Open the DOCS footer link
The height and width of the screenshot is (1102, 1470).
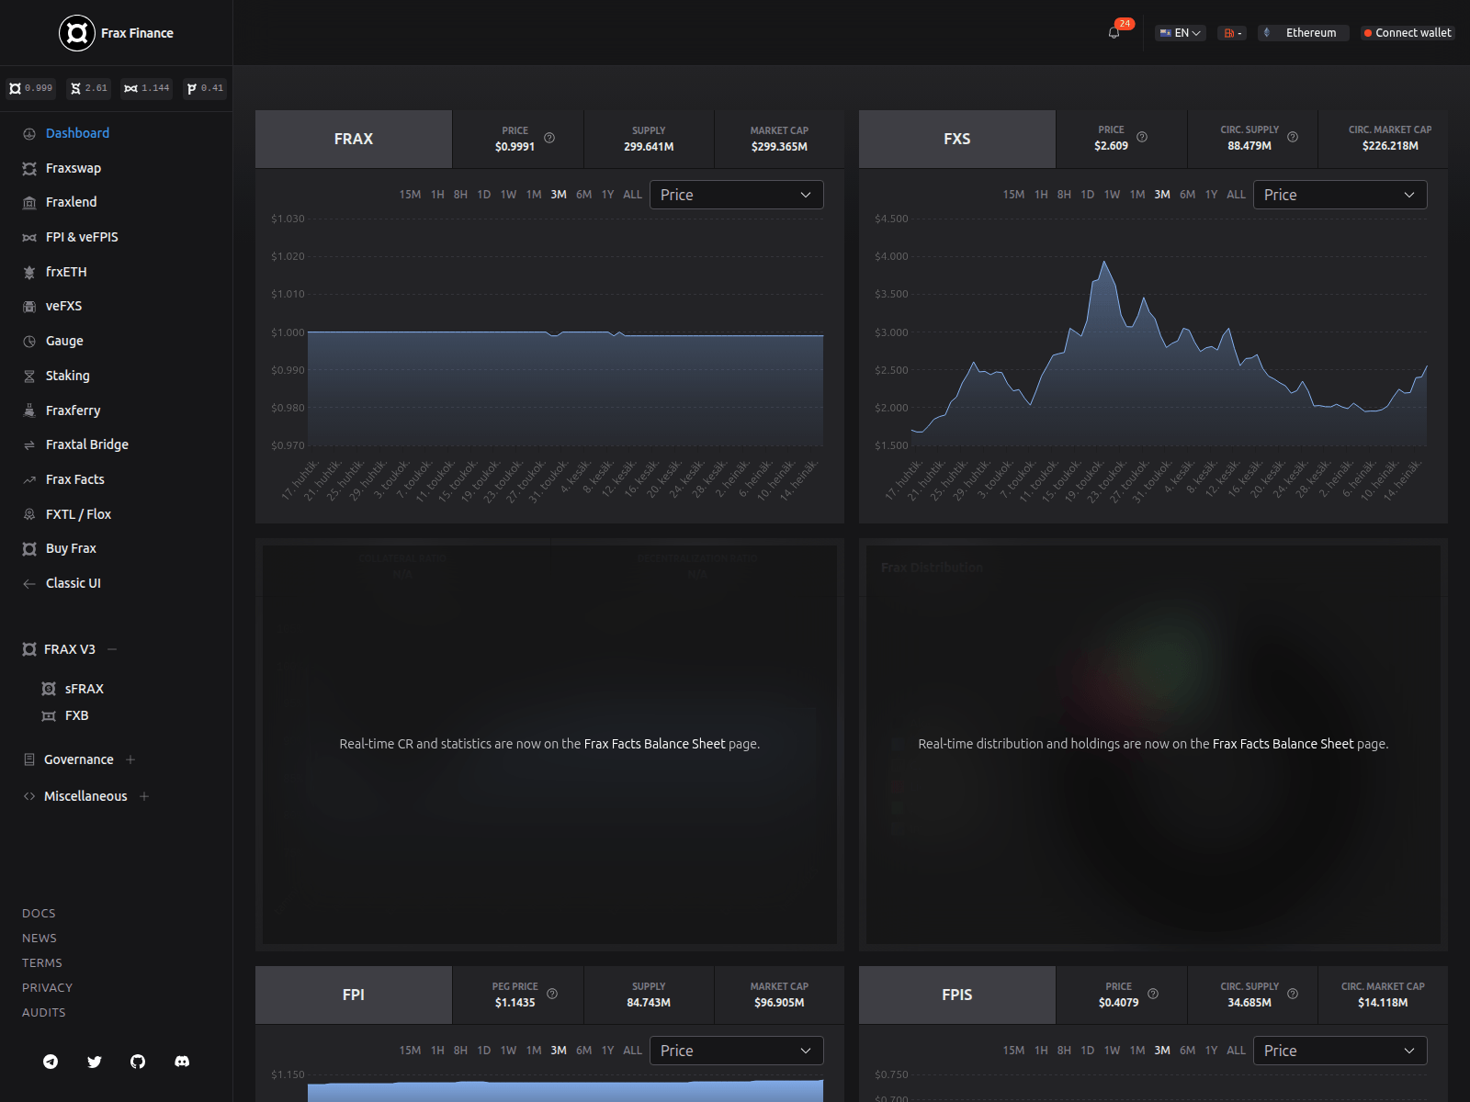[39, 913]
